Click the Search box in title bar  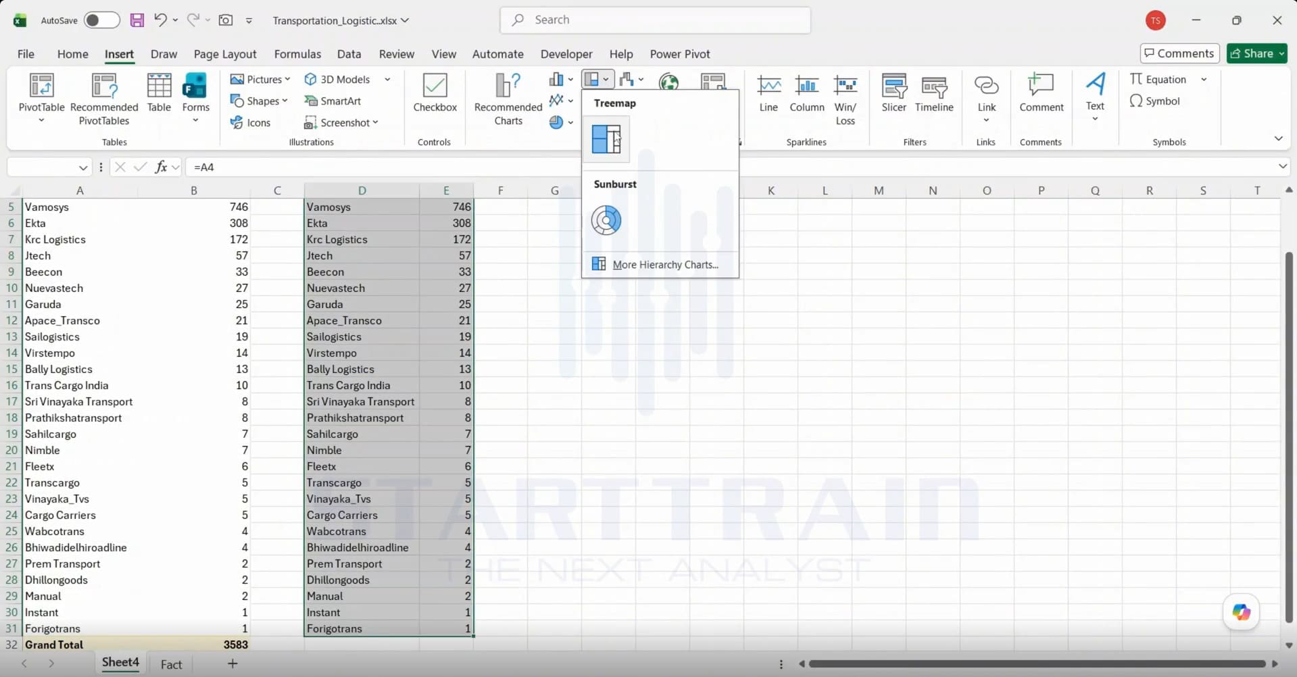tap(656, 20)
